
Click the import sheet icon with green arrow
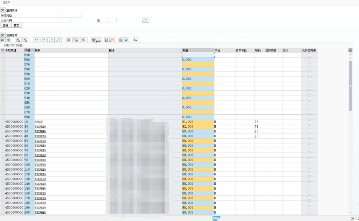121,40
